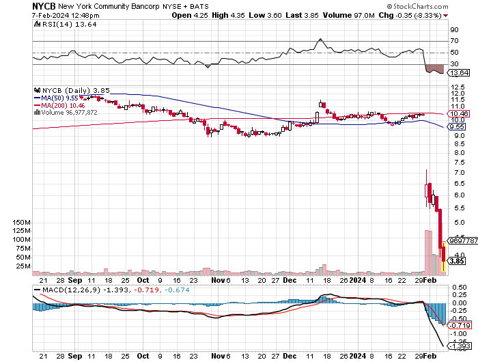Click the 25M volume scale label
The image size is (478, 362).
pyautogui.click(x=23, y=266)
